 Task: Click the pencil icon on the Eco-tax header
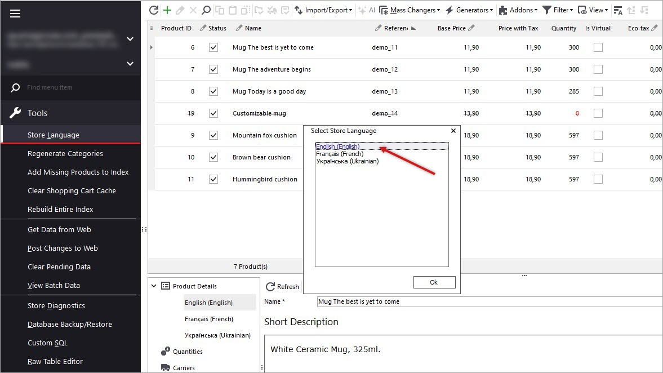pyautogui.click(x=655, y=28)
